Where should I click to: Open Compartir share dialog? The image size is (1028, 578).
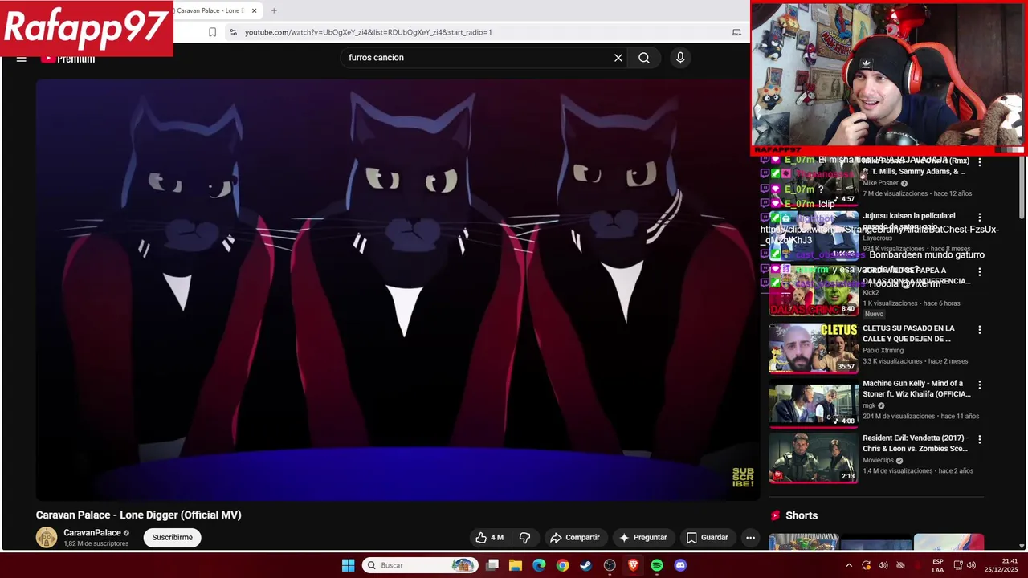tap(574, 538)
